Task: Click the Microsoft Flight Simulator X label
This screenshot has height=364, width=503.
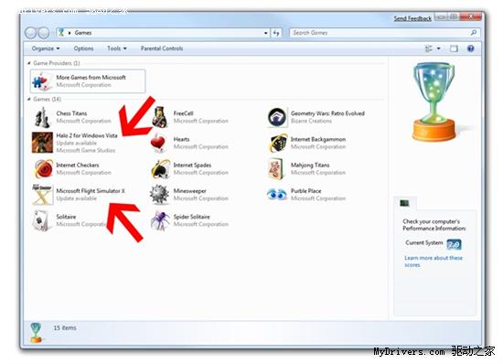Action: click(x=91, y=191)
